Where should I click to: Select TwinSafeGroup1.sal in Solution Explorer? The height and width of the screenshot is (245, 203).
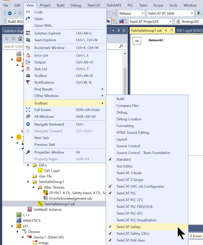point(59,204)
